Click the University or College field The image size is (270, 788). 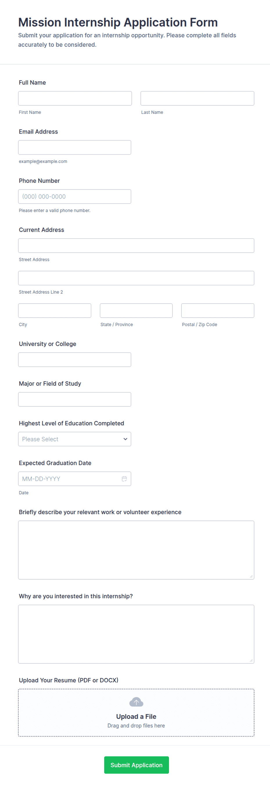tap(75, 360)
